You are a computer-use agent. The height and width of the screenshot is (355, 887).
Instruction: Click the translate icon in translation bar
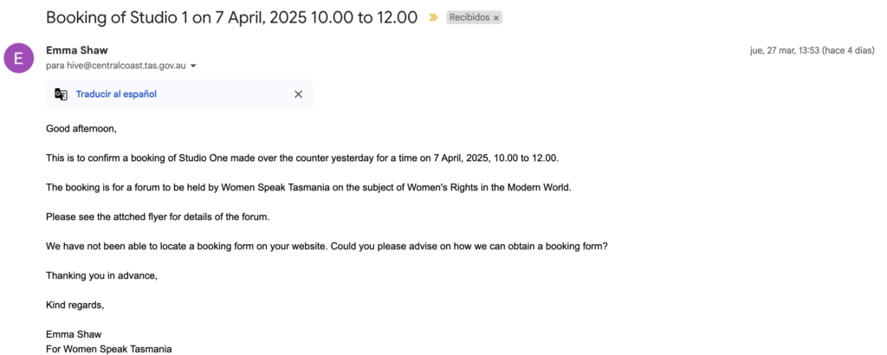point(61,94)
